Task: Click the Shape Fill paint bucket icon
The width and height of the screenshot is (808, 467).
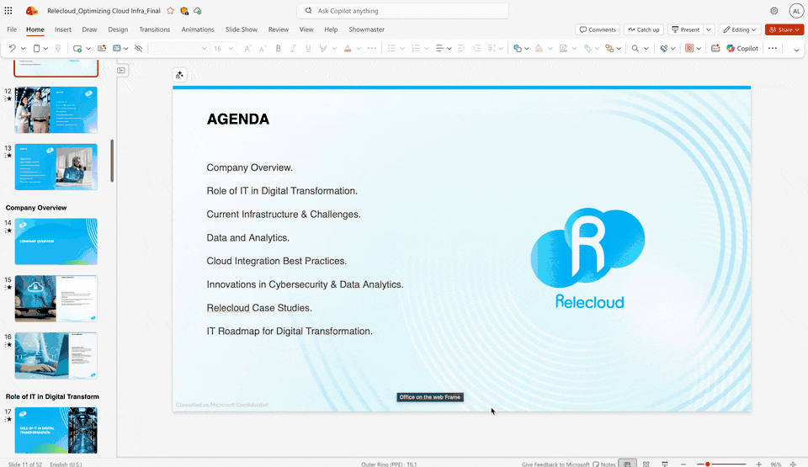Action: (x=539, y=48)
